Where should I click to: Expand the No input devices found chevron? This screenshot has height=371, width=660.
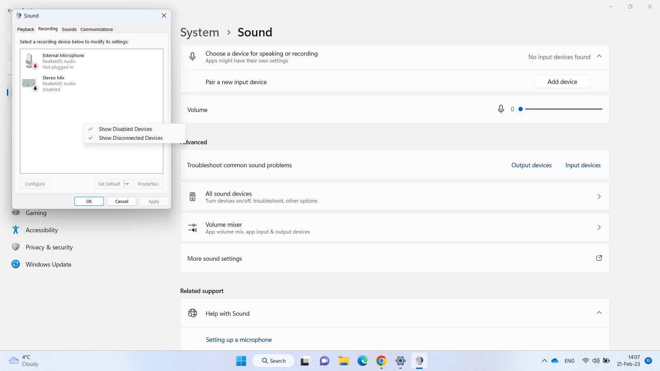pos(599,56)
